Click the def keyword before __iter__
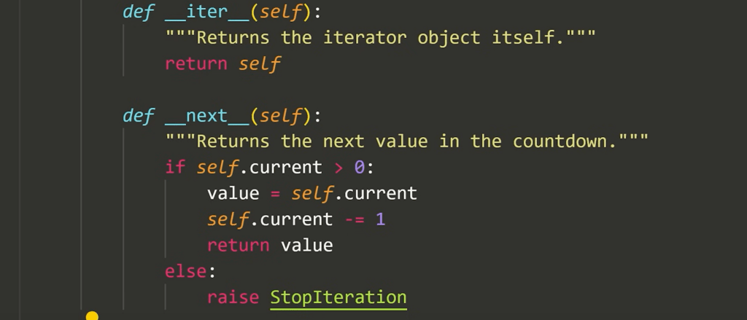 (139, 12)
